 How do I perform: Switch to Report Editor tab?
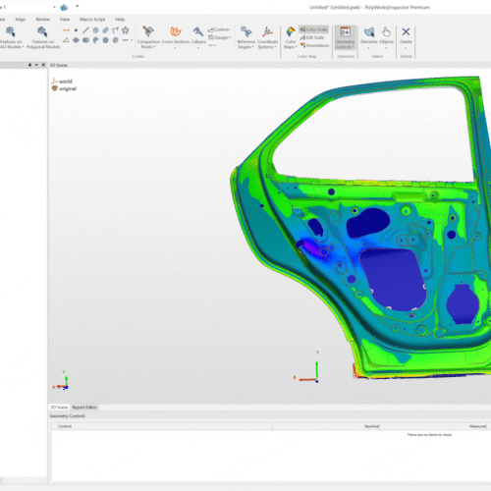pos(84,408)
